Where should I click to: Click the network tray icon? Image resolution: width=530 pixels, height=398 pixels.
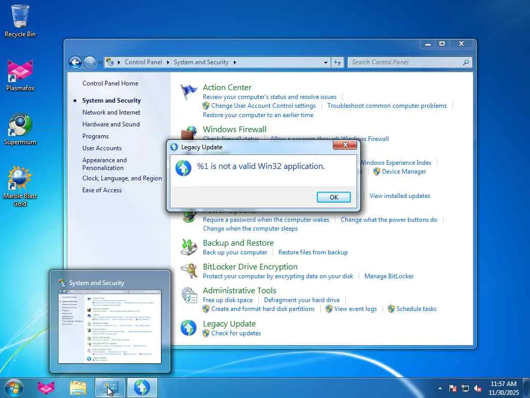point(465,388)
